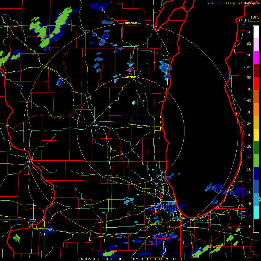
Task: Click the 14 legend scale value
Action: click(x=249, y=181)
